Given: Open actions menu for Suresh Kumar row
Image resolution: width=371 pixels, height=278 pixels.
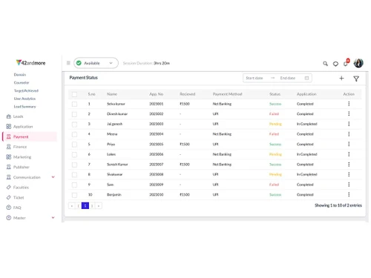Looking at the screenshot, I should click(x=349, y=165).
